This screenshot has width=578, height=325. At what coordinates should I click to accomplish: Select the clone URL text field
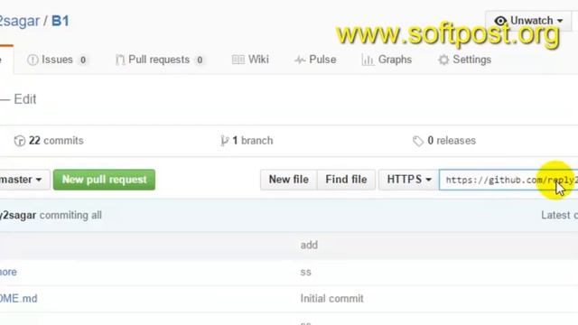coord(508,180)
